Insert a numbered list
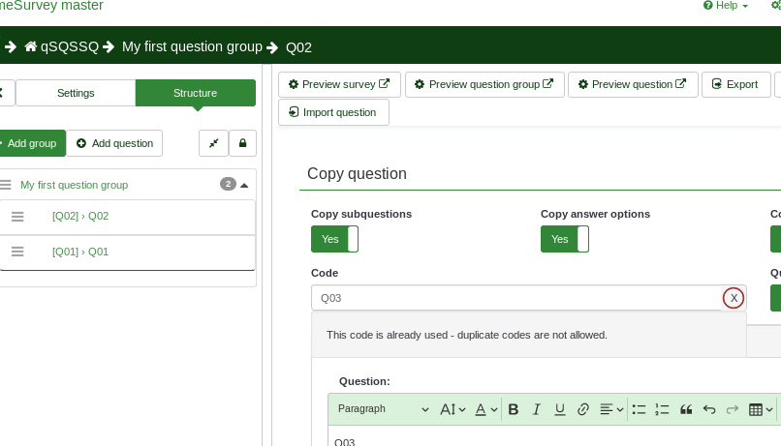The height and width of the screenshot is (446, 781). [x=663, y=409]
